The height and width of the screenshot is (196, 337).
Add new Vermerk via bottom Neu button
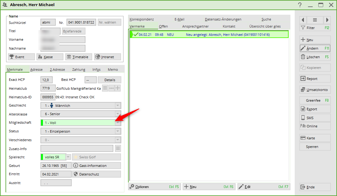pos(209,187)
